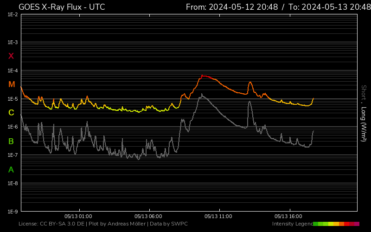
Task: Click the 1E-7 y-axis label
Action: coord(13,155)
